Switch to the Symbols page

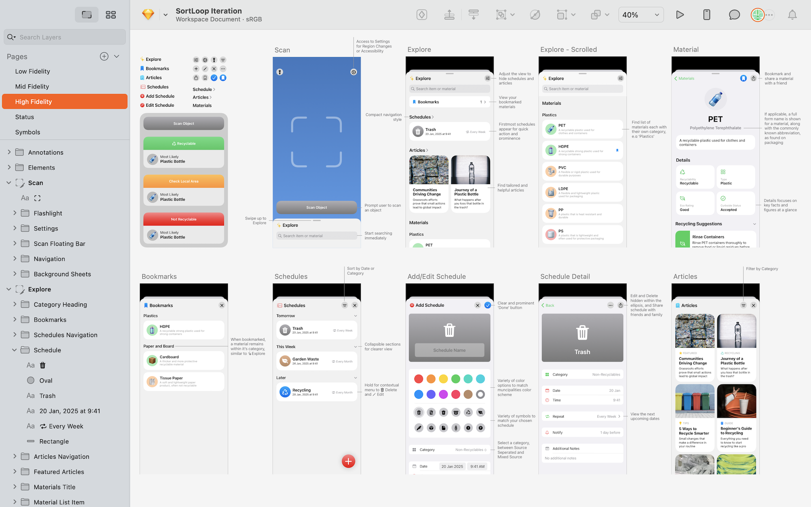click(x=28, y=132)
